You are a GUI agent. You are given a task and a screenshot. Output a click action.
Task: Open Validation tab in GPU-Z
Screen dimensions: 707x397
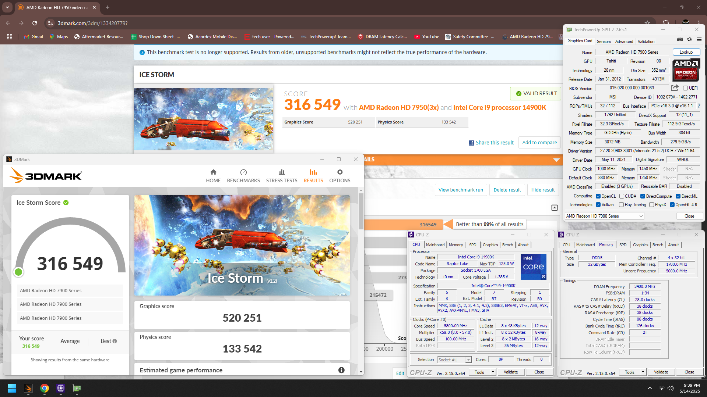(646, 42)
